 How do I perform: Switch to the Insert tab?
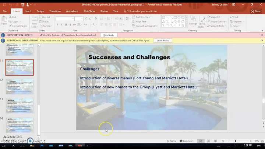tap(28, 11)
